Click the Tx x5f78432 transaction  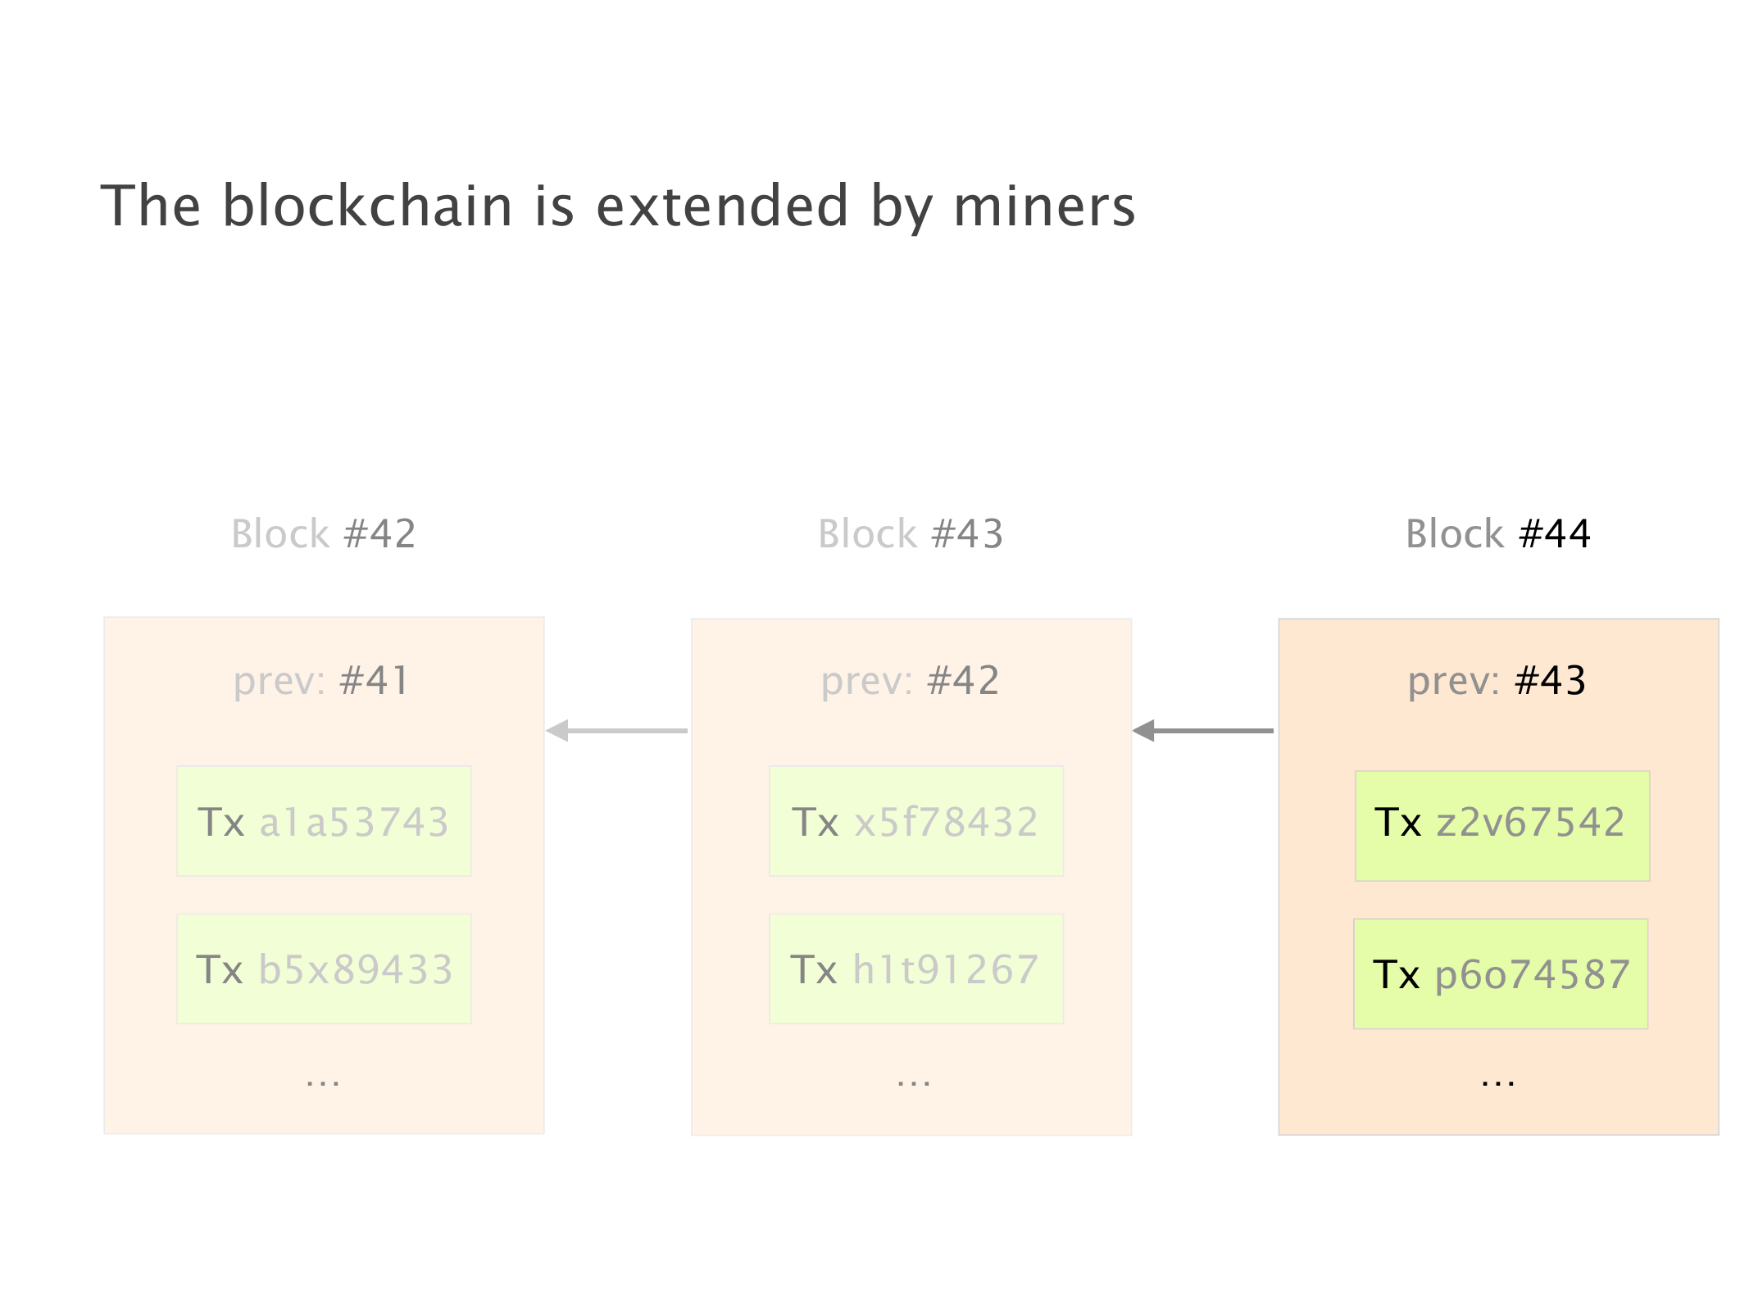(x=915, y=821)
